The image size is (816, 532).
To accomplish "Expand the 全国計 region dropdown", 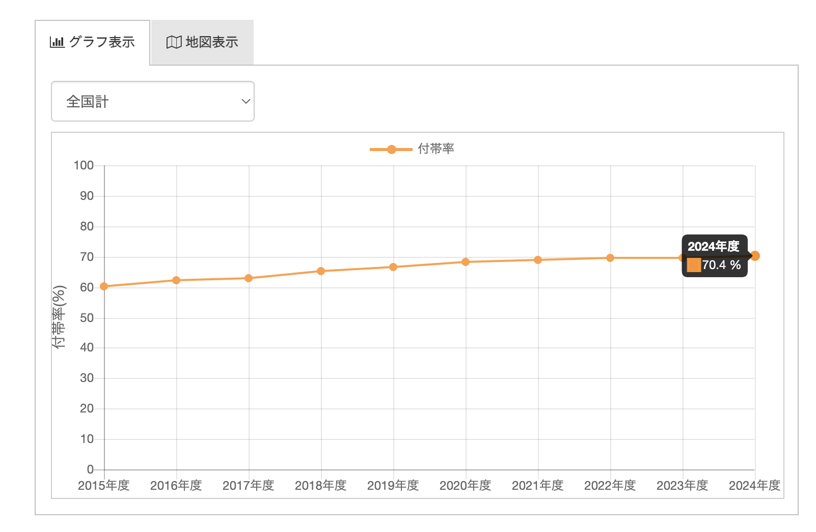I will coord(152,101).
